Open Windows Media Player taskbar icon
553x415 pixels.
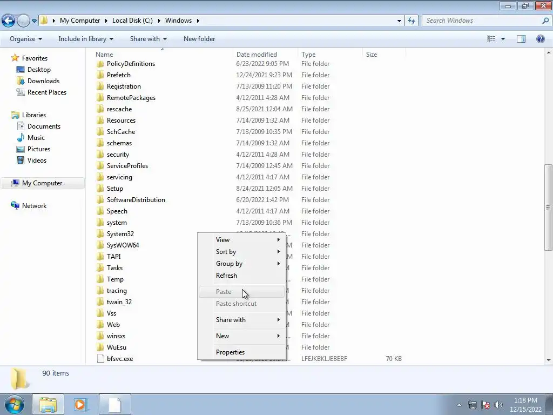(x=81, y=404)
